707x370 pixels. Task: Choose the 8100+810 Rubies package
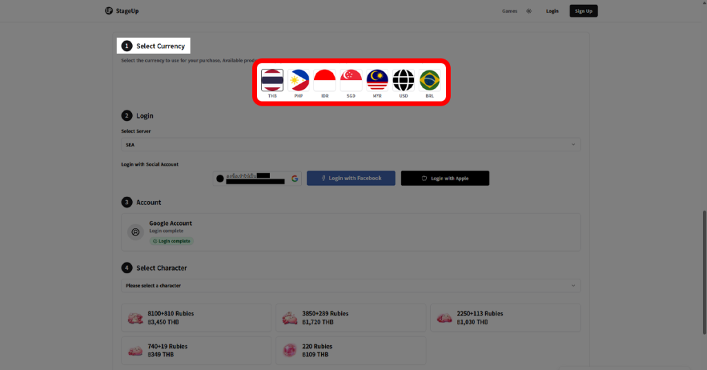click(196, 318)
